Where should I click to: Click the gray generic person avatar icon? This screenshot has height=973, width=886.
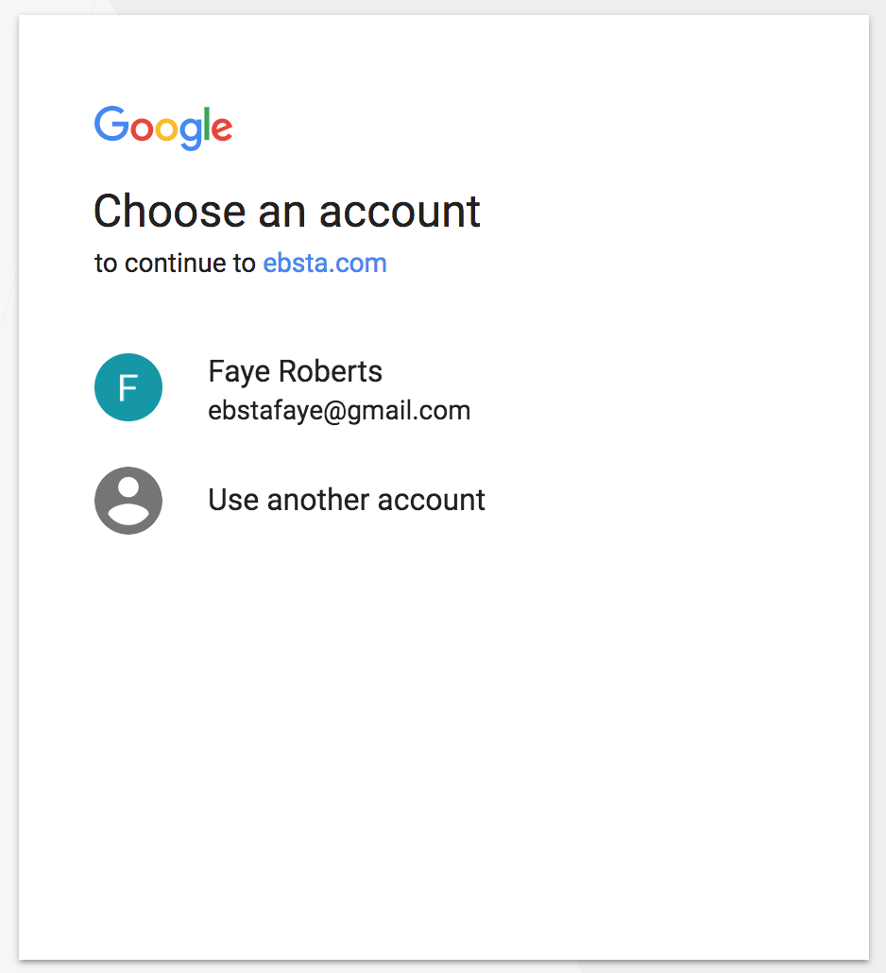click(x=128, y=501)
